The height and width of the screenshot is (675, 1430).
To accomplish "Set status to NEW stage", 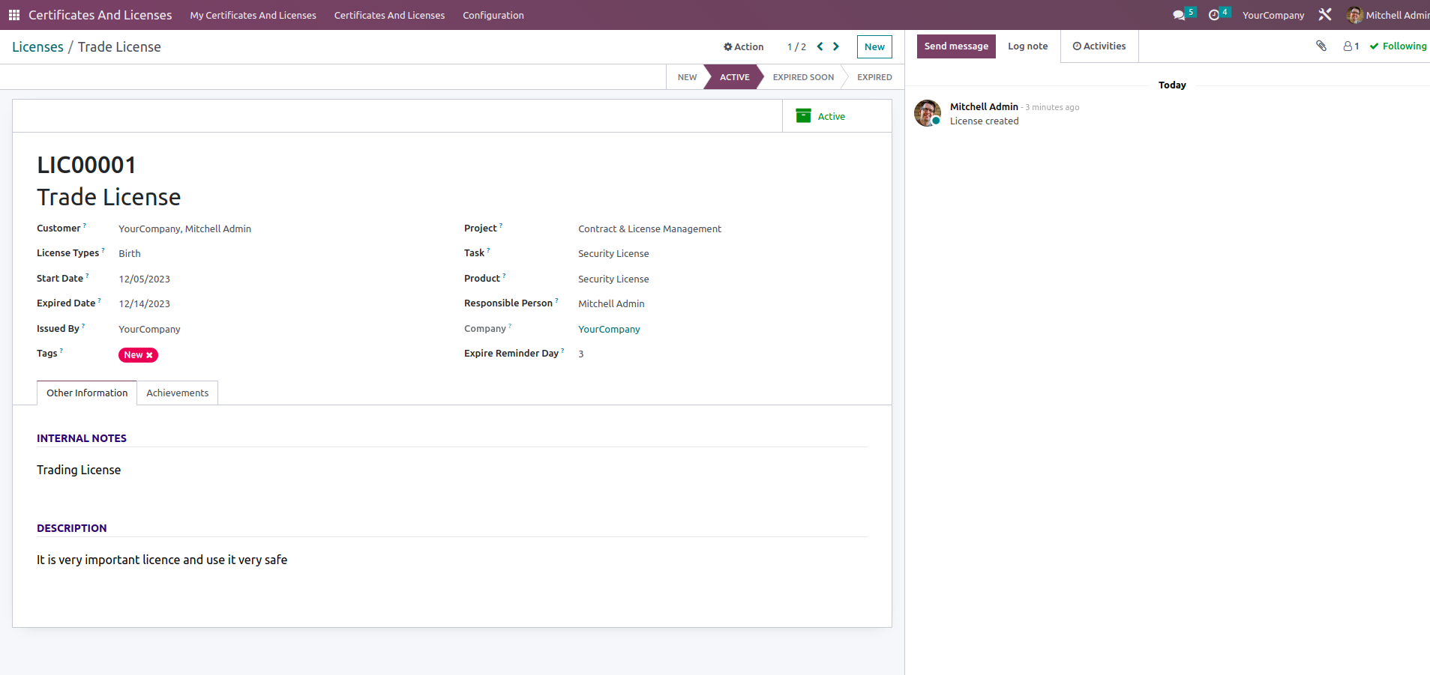I will [x=687, y=77].
